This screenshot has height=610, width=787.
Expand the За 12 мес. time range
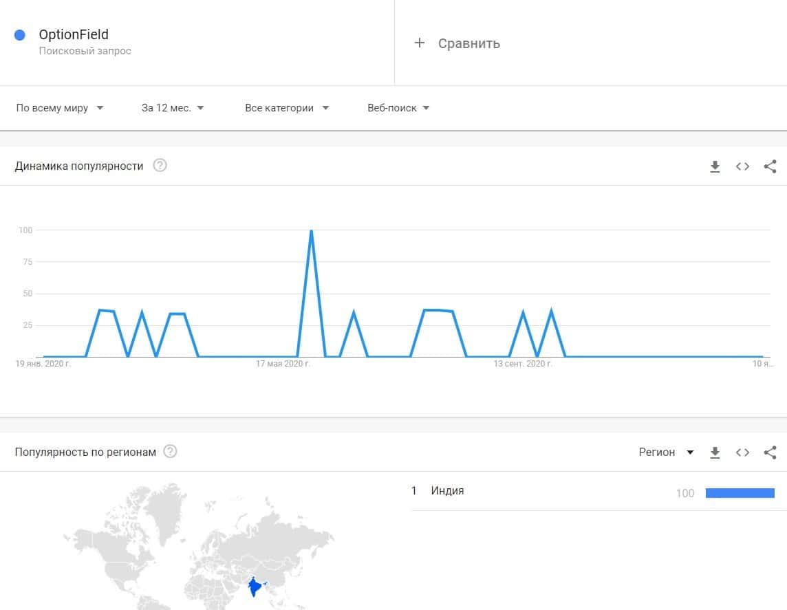click(x=173, y=108)
